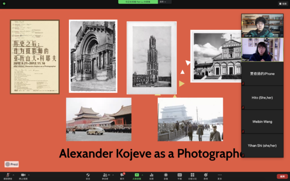Expand video options arrow beside camera

pos(29,175)
